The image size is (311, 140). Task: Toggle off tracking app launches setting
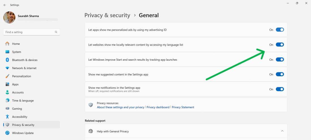(280, 60)
